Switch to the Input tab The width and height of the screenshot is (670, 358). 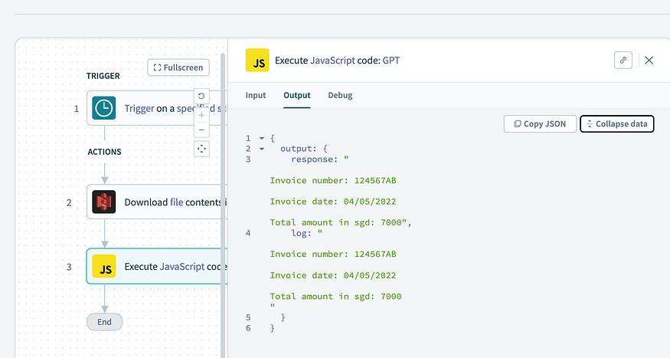[x=256, y=95]
